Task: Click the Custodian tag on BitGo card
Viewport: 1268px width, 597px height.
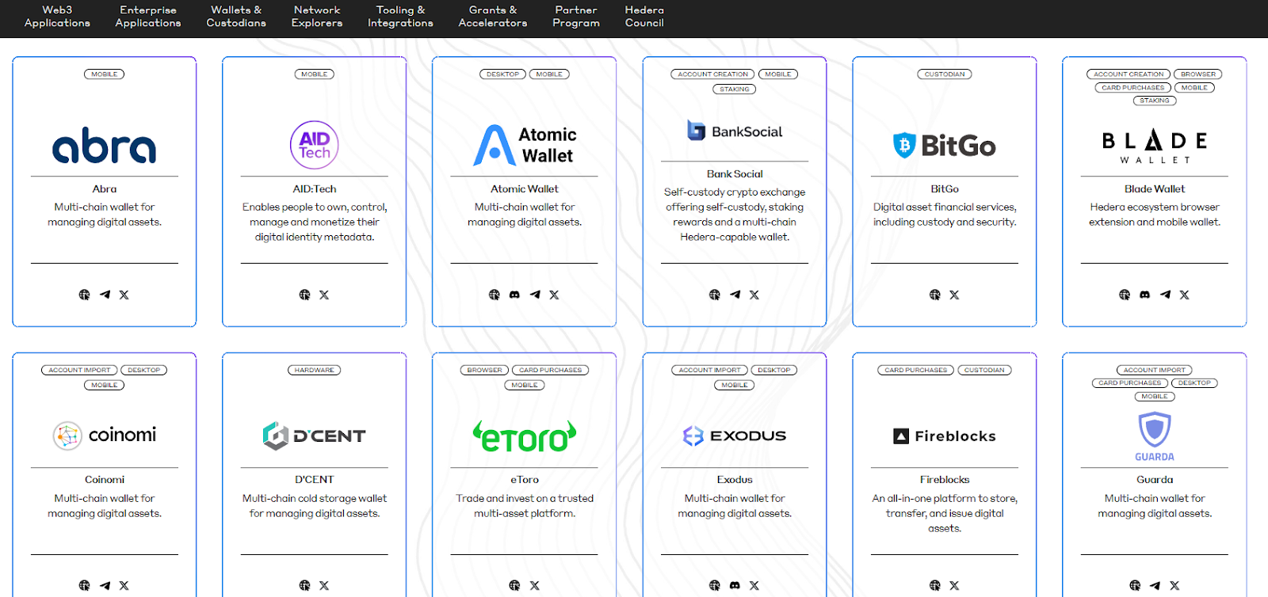Action: tap(945, 74)
